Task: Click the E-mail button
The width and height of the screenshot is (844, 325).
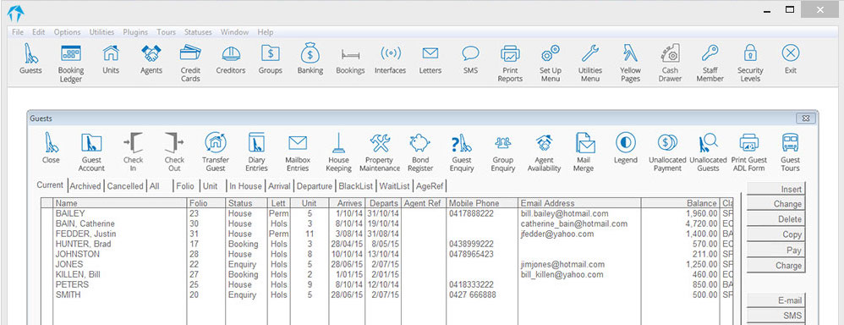Action: click(776, 300)
